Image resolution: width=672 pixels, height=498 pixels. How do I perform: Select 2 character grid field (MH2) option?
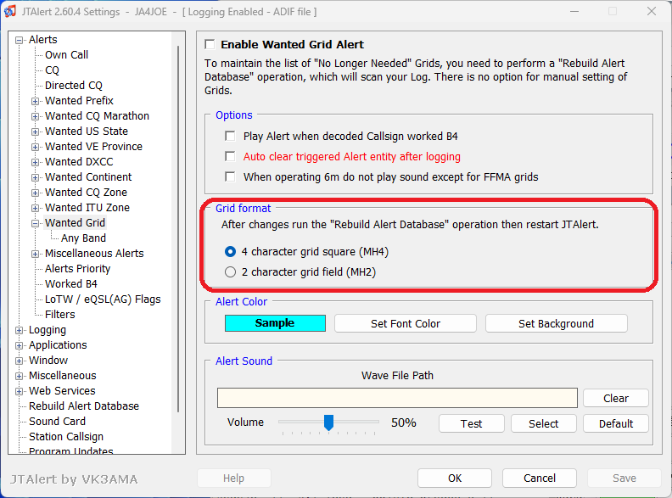coord(230,271)
